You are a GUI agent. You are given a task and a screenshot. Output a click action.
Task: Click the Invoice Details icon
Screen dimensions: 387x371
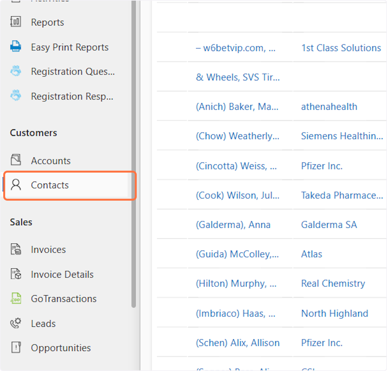[x=15, y=274]
